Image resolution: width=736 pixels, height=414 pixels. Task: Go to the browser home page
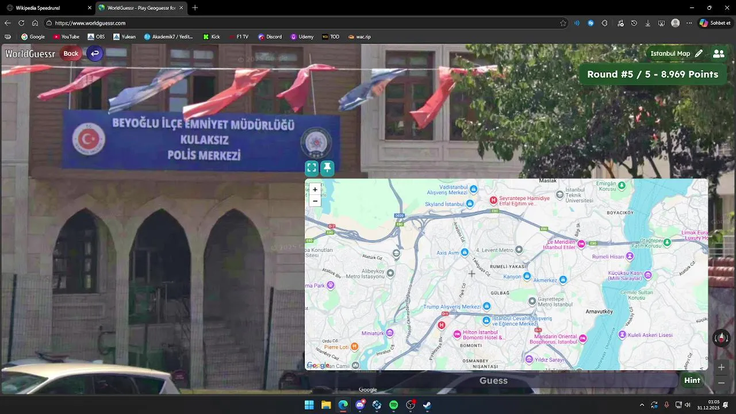tap(35, 23)
